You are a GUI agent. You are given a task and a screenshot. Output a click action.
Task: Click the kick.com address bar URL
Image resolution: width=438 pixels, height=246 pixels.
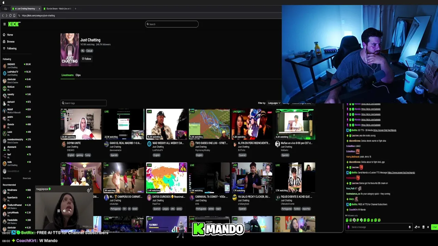pyautogui.click(x=38, y=15)
